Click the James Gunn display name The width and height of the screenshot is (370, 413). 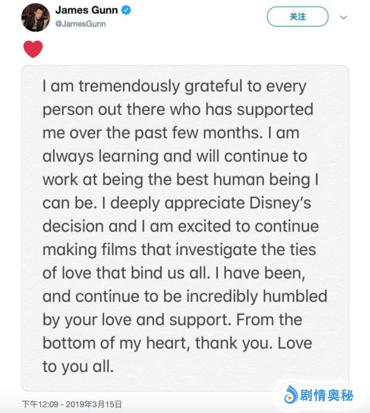[x=87, y=11]
